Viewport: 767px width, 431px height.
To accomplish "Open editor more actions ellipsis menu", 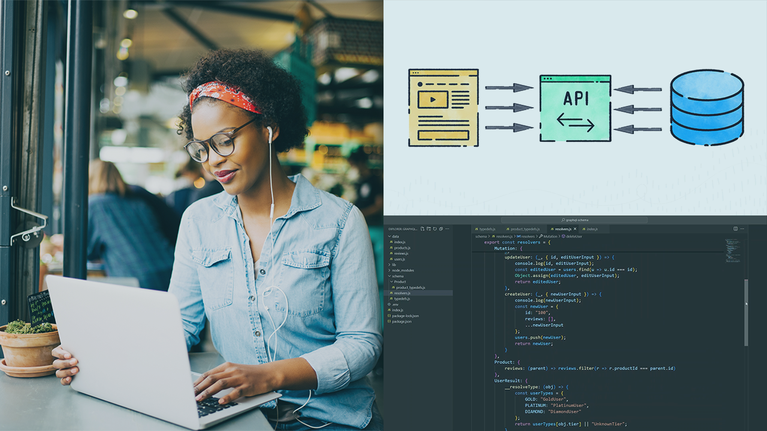I will [744, 229].
